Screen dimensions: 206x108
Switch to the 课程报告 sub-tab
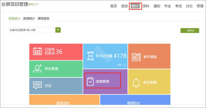coord(44,19)
